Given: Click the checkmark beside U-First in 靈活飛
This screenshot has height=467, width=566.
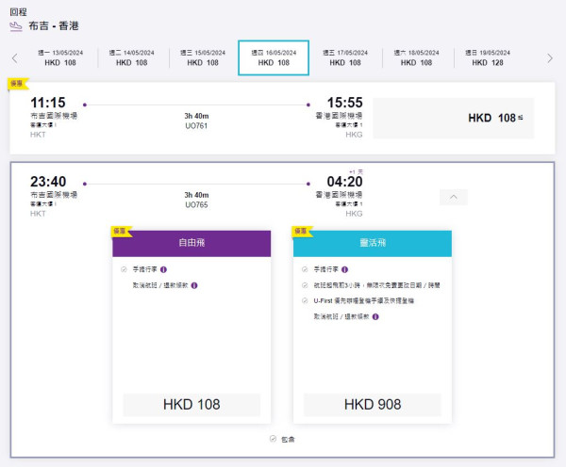Looking at the screenshot, I should point(305,300).
